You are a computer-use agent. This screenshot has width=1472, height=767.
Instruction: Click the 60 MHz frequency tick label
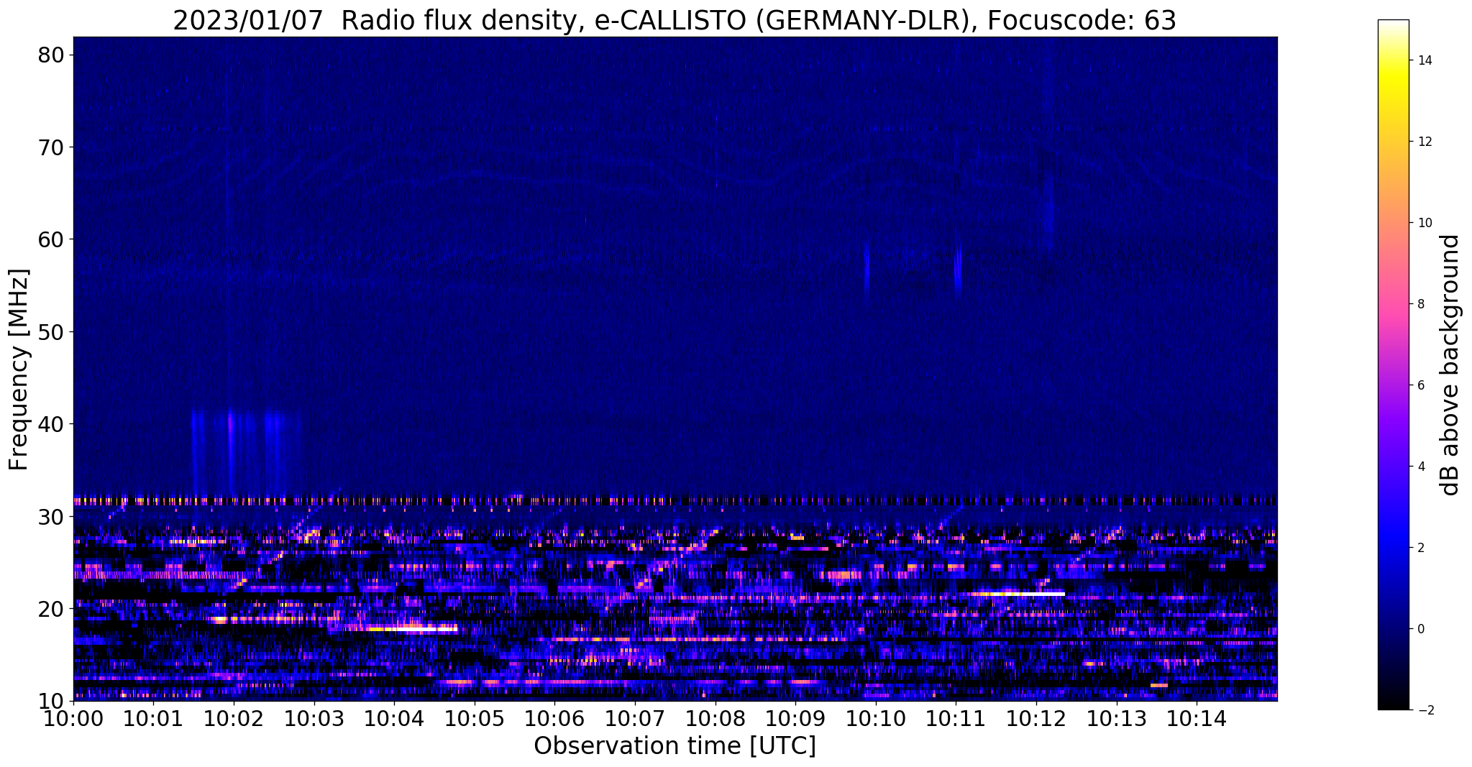[x=52, y=239]
